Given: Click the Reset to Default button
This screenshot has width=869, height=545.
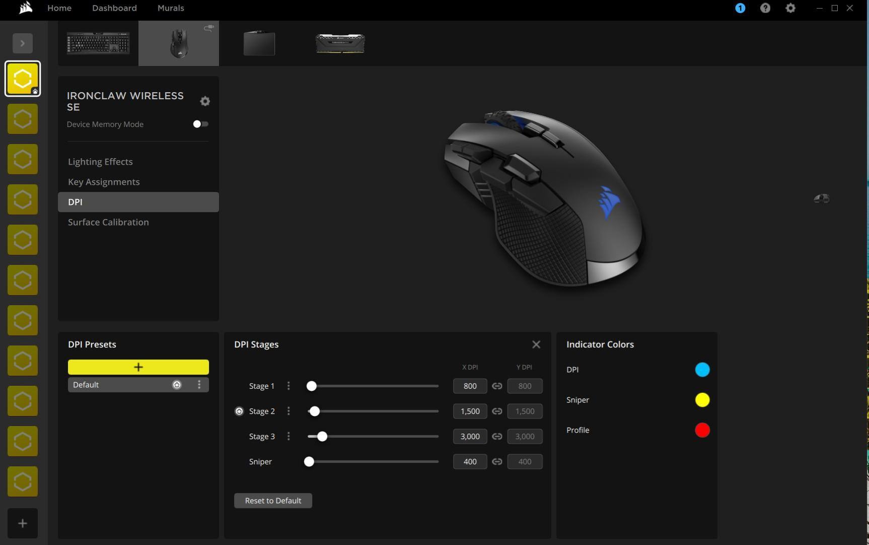Looking at the screenshot, I should click(273, 501).
